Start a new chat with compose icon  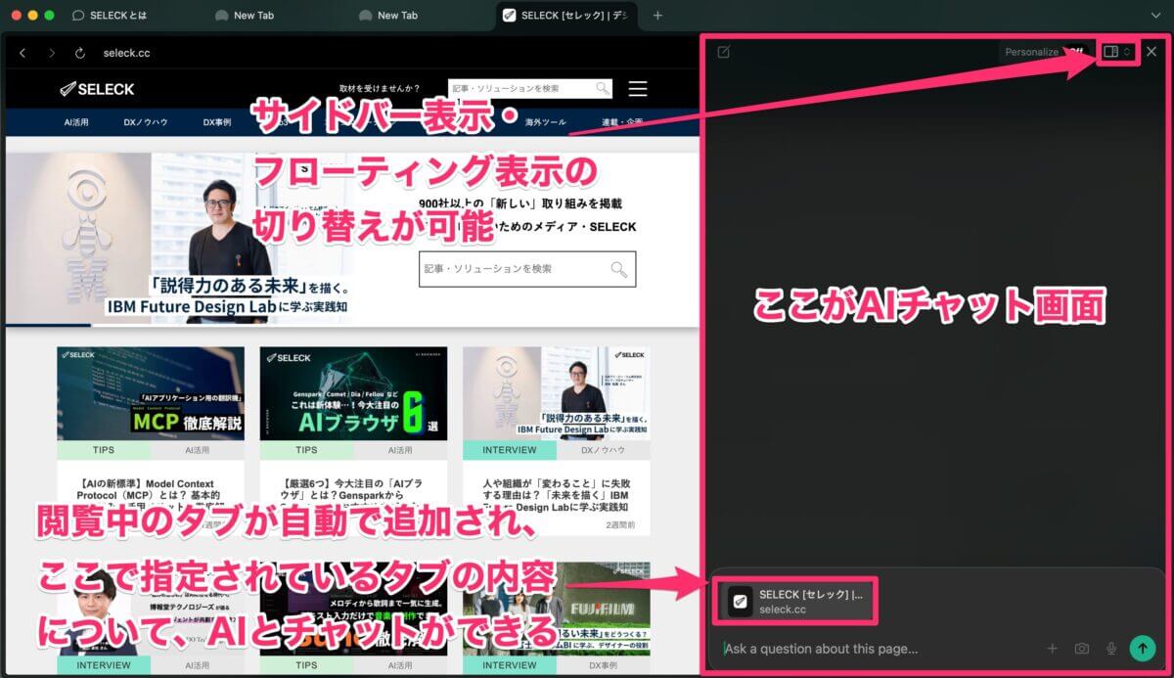click(x=723, y=52)
